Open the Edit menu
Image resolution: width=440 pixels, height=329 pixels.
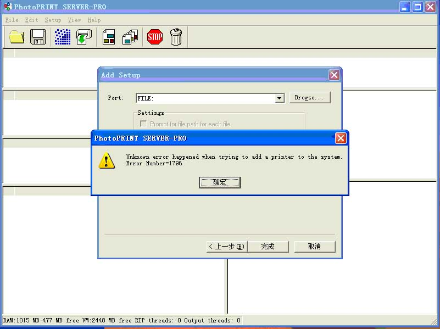pyautogui.click(x=31, y=20)
